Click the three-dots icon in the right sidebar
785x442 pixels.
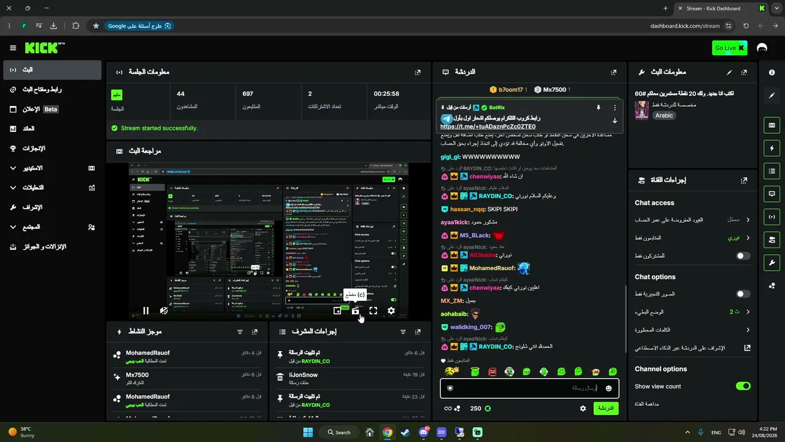click(x=772, y=285)
